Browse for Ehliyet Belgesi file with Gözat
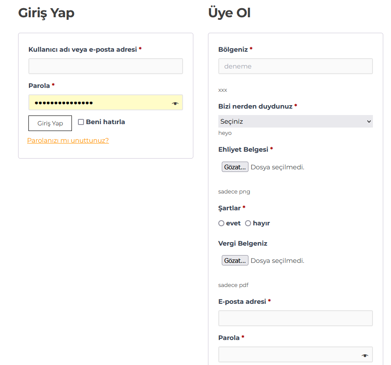This screenshot has height=365, width=391. coord(235,167)
